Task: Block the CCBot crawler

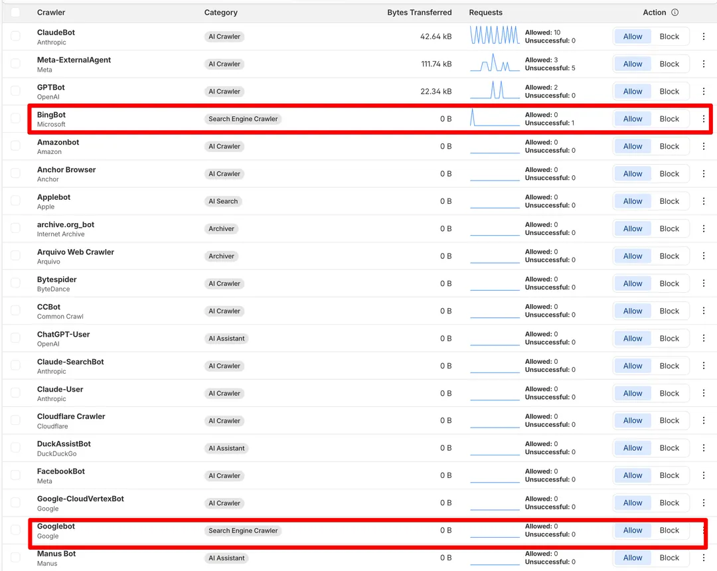Action: (669, 311)
